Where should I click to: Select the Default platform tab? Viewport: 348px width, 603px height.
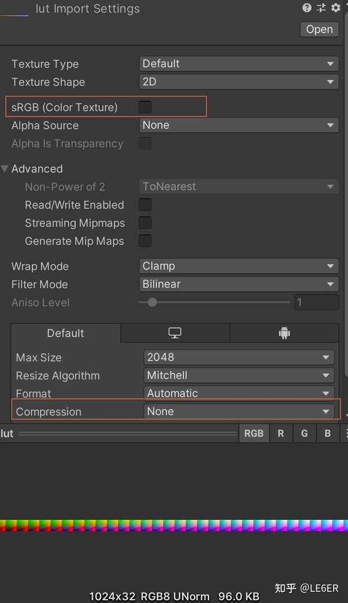[x=66, y=333]
